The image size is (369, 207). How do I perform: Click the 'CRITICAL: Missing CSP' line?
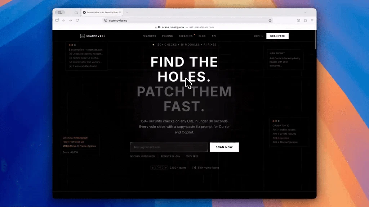[75, 138]
